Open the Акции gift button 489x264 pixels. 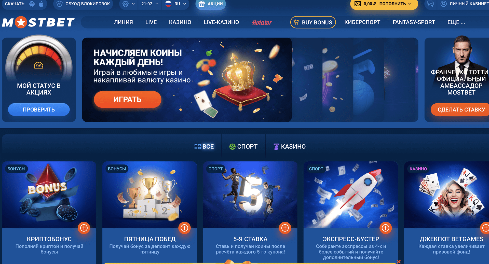(x=211, y=4)
